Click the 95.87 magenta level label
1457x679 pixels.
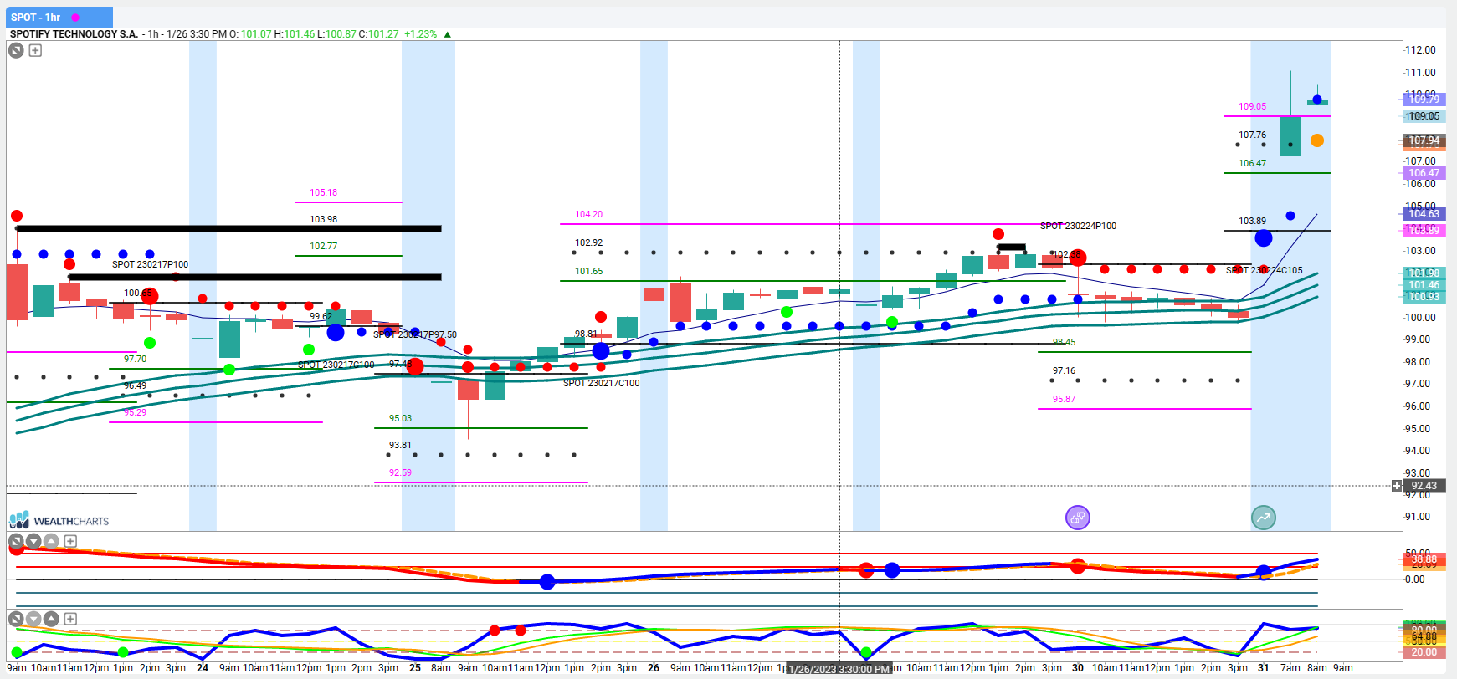[1065, 399]
